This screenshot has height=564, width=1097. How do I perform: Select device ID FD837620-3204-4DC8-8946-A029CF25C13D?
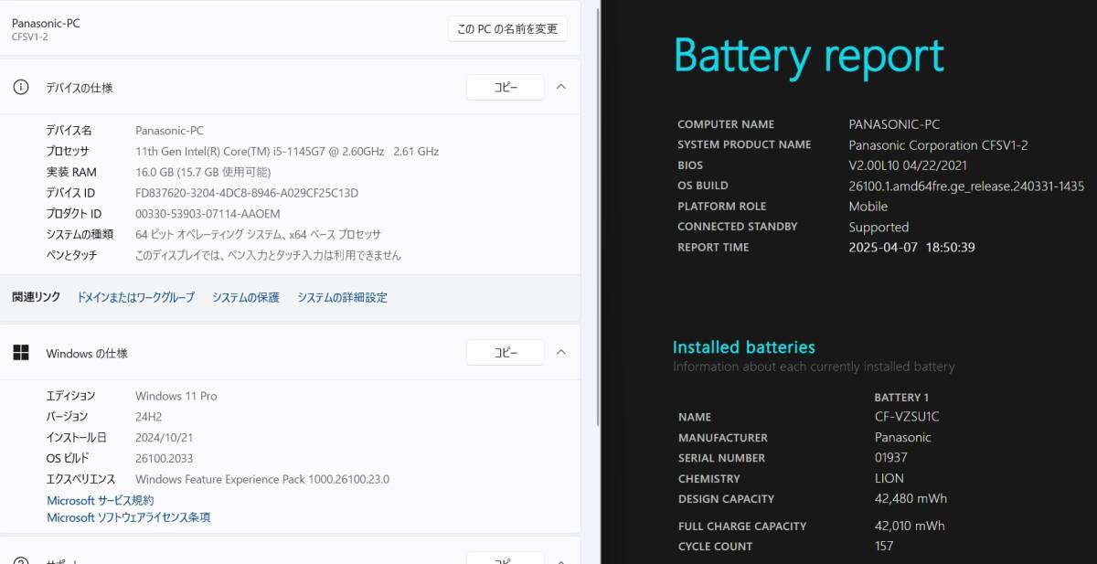[247, 193]
